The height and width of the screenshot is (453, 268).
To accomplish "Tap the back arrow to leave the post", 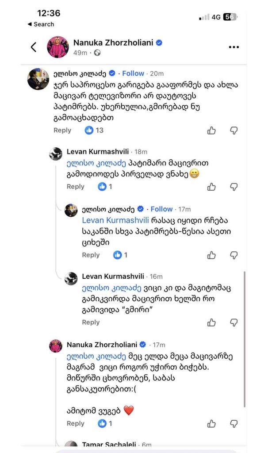I will (33, 47).
